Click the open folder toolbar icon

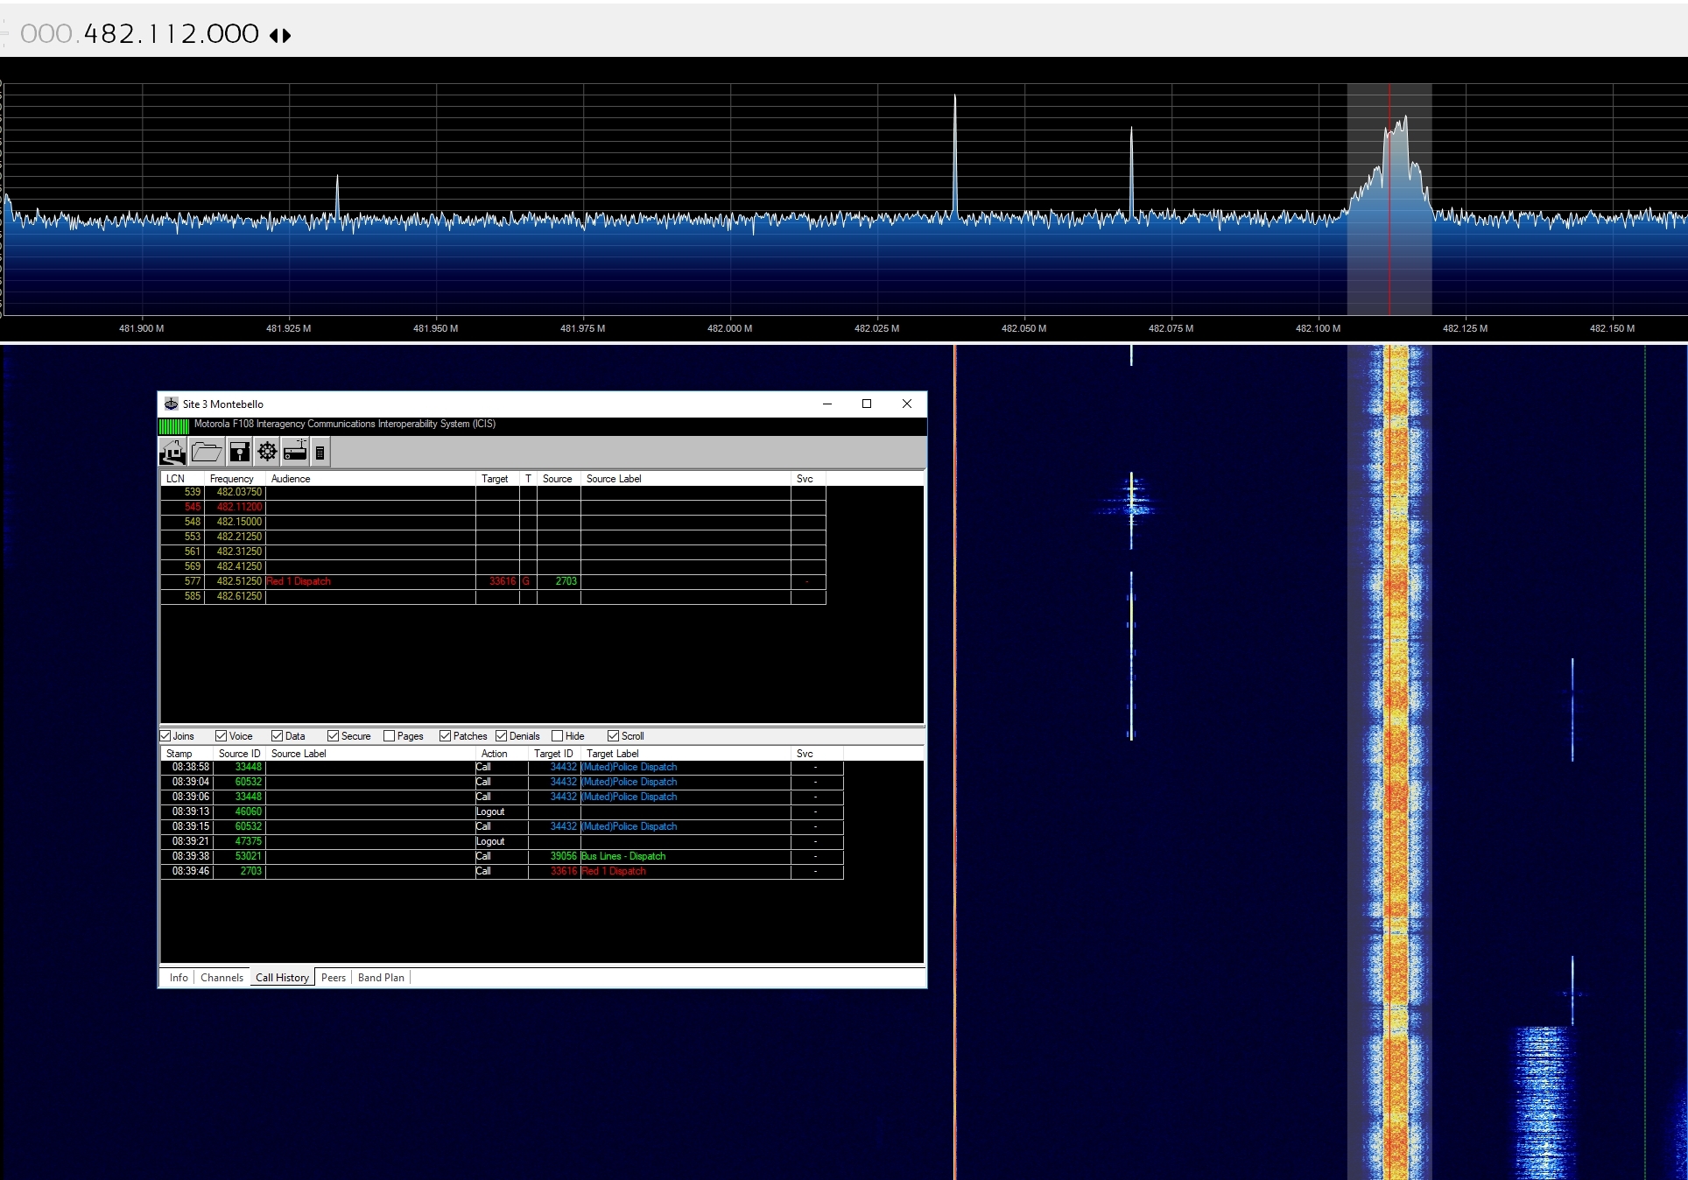click(207, 452)
